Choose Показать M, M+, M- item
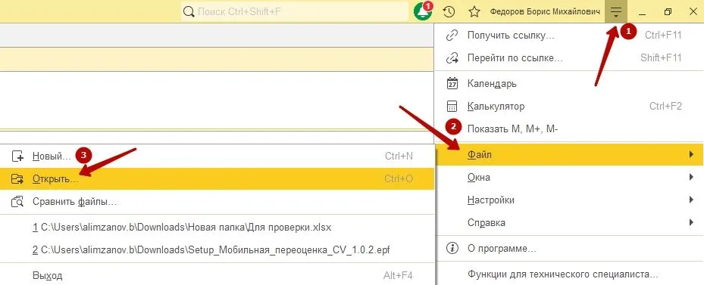 (569, 129)
